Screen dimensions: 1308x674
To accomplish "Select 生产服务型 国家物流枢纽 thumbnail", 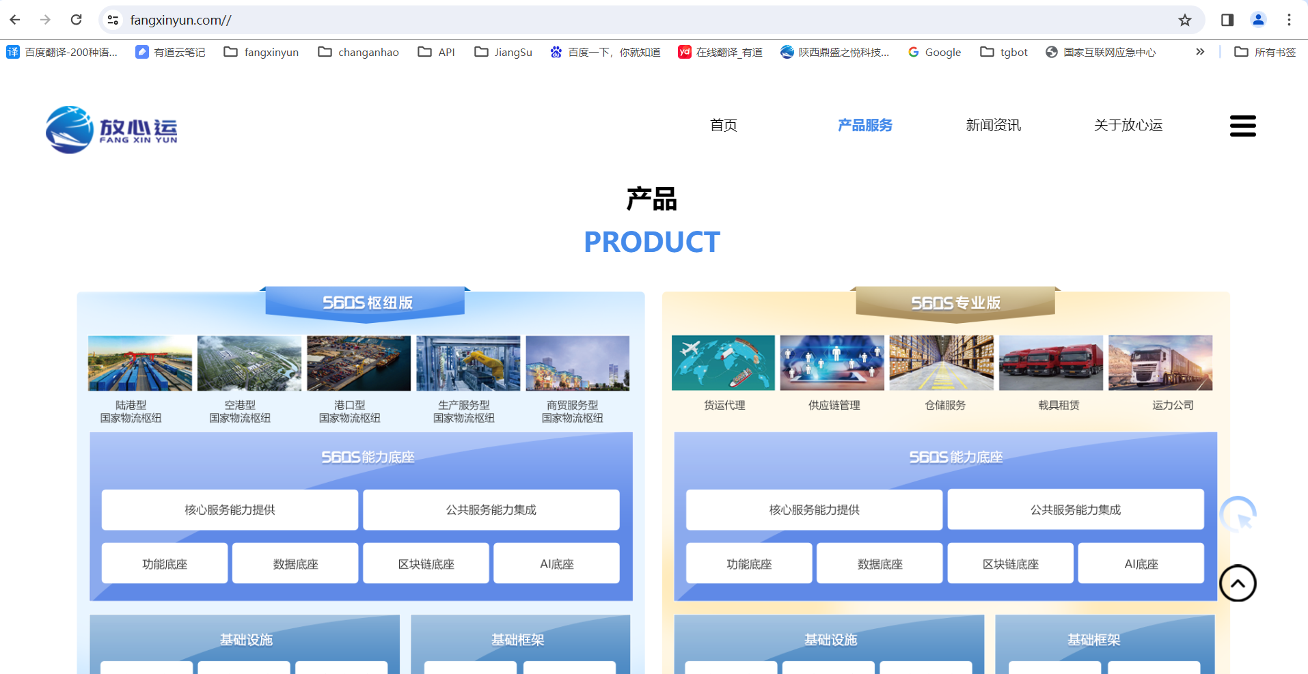I will tap(468, 363).
